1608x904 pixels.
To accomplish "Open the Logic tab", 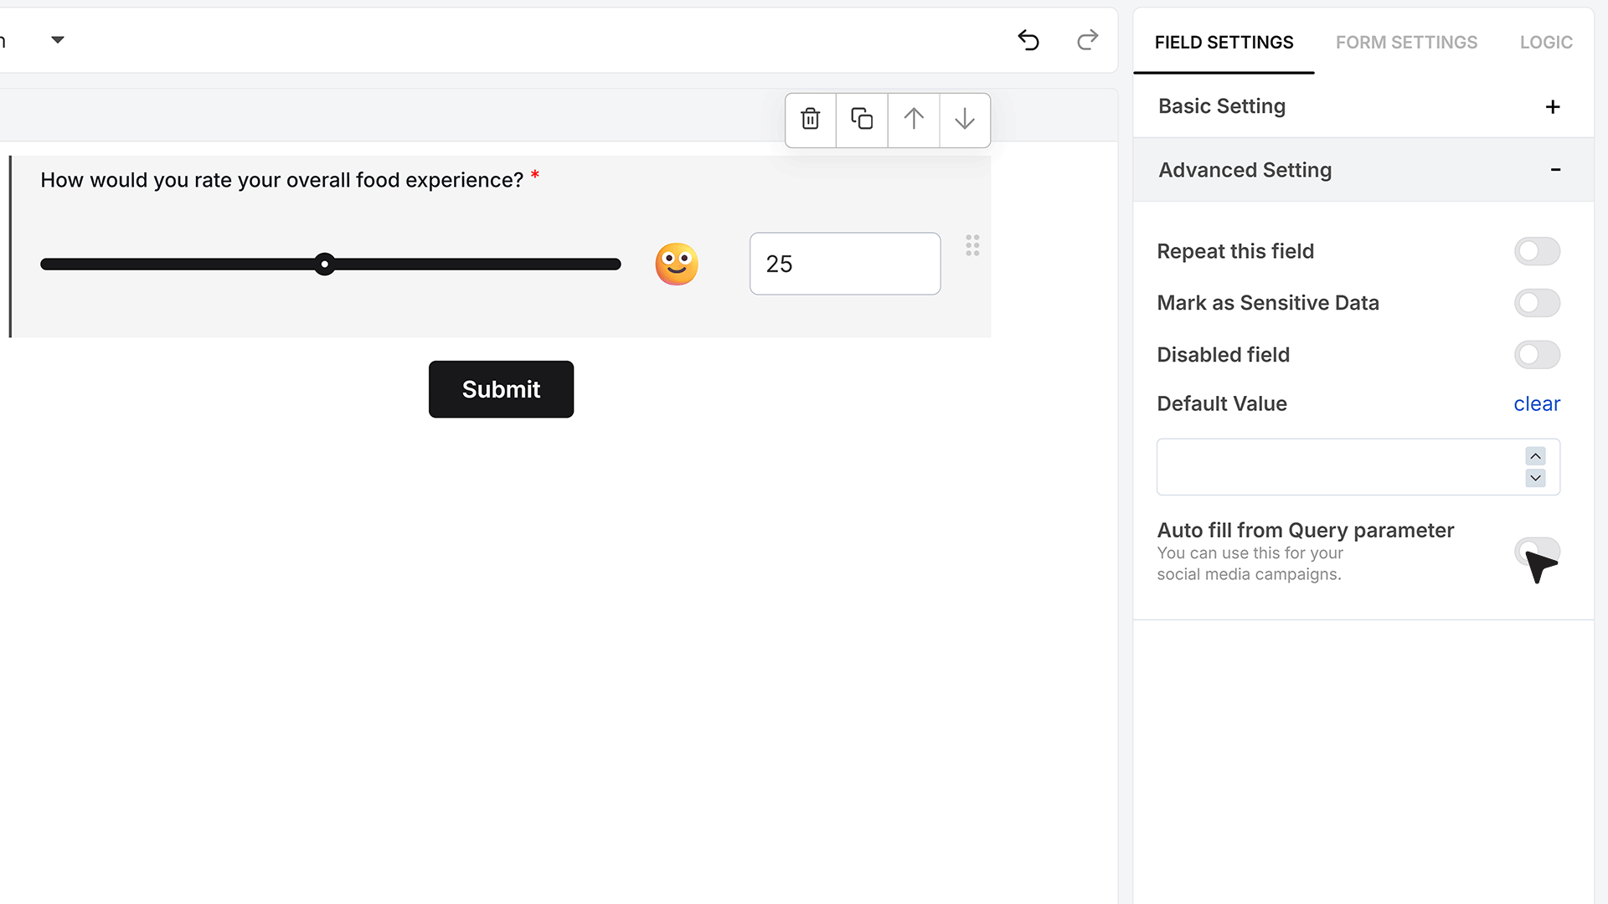I will (x=1546, y=43).
